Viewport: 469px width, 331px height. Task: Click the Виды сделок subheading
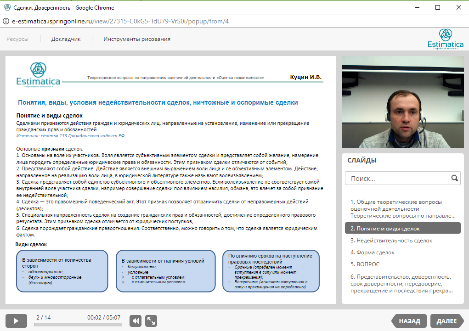(31, 244)
